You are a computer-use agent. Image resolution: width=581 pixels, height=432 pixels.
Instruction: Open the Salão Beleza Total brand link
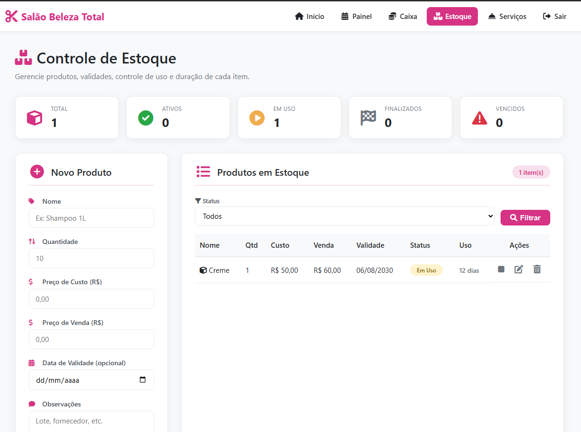coord(55,17)
